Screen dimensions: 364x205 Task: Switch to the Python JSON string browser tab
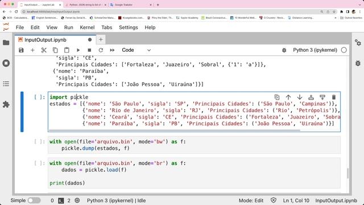coord(85,5)
